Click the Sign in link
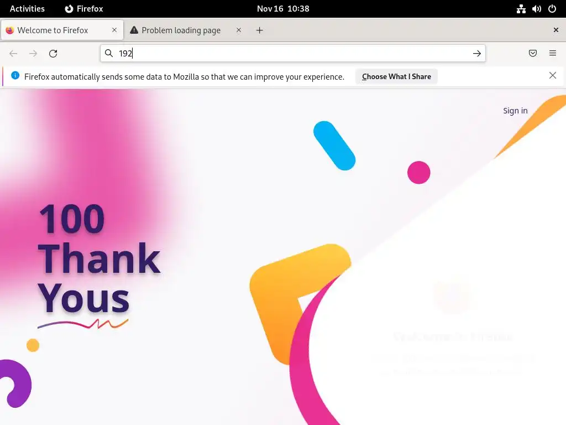Viewport: 566px width, 425px height. [x=515, y=111]
